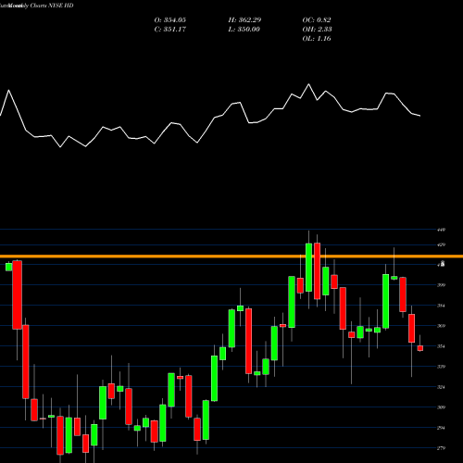Click the close price 'C: 351.17'
The height and width of the screenshot is (463, 463).
point(169,30)
